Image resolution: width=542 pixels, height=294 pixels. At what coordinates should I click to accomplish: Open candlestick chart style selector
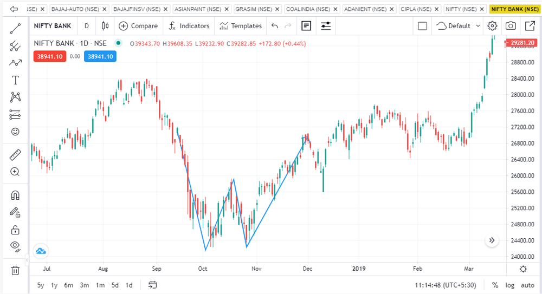[105, 26]
